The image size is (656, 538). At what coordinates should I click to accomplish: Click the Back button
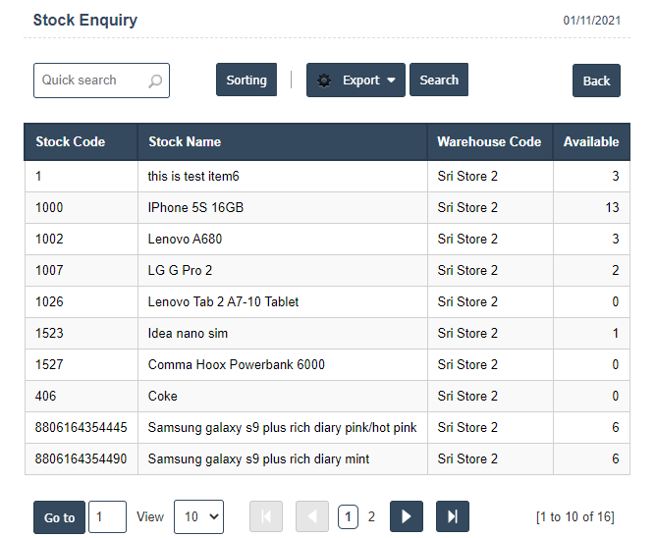pyautogui.click(x=596, y=81)
